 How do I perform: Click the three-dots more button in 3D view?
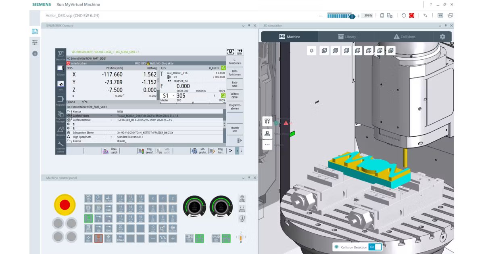click(x=267, y=144)
